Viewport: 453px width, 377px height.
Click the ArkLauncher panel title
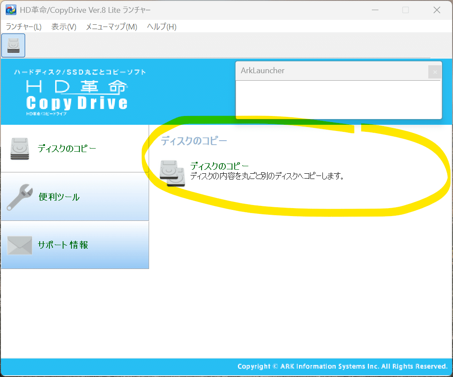(x=262, y=71)
